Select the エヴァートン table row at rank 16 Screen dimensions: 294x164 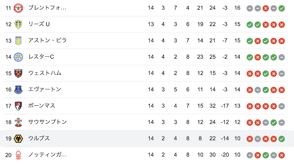144,90
